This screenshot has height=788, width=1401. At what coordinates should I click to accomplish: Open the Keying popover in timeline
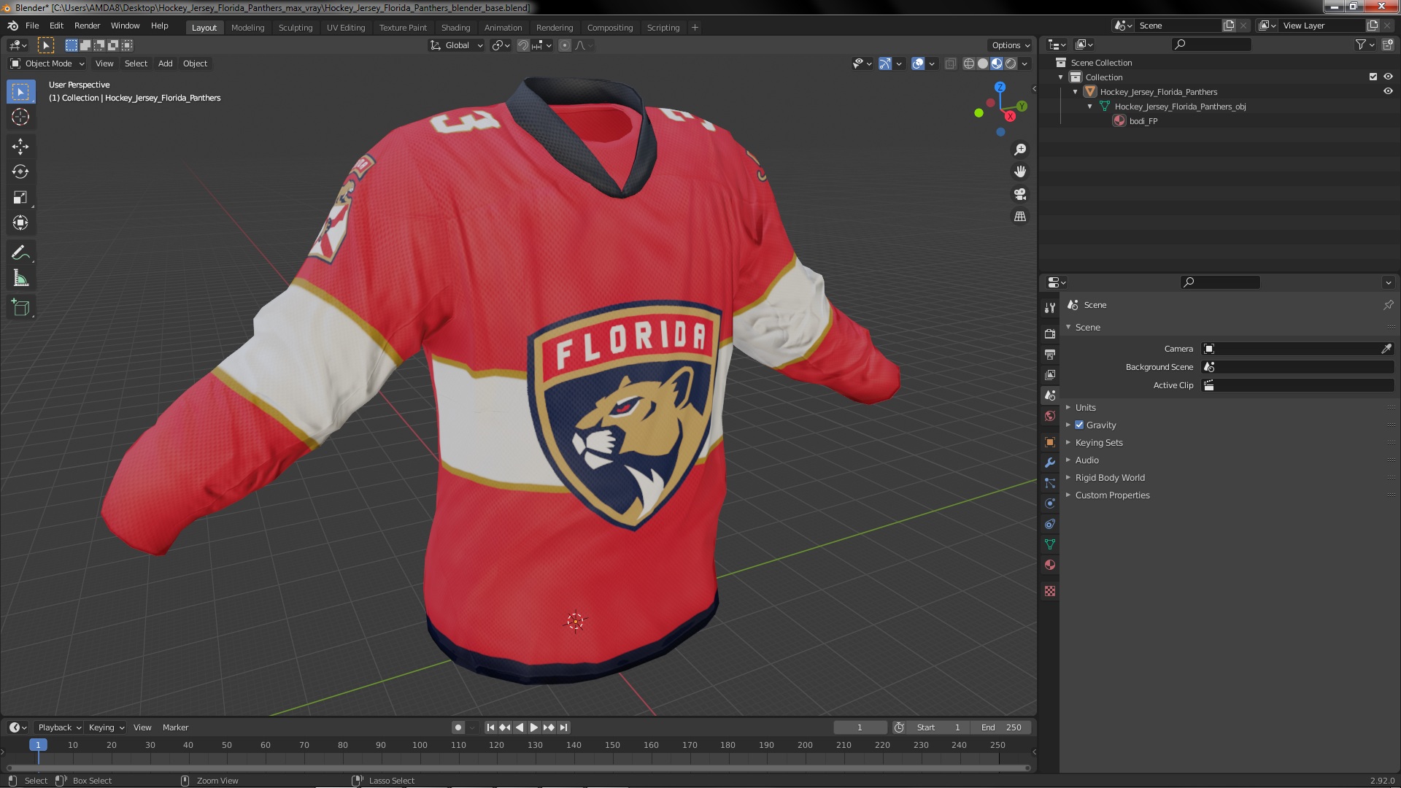pos(106,727)
